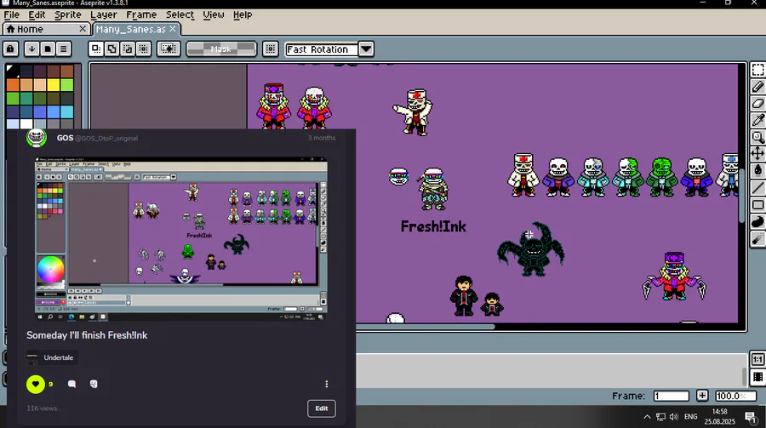Screen dimensions: 766x428
Task: Pick the cyan palette swatch
Action: pos(67,111)
